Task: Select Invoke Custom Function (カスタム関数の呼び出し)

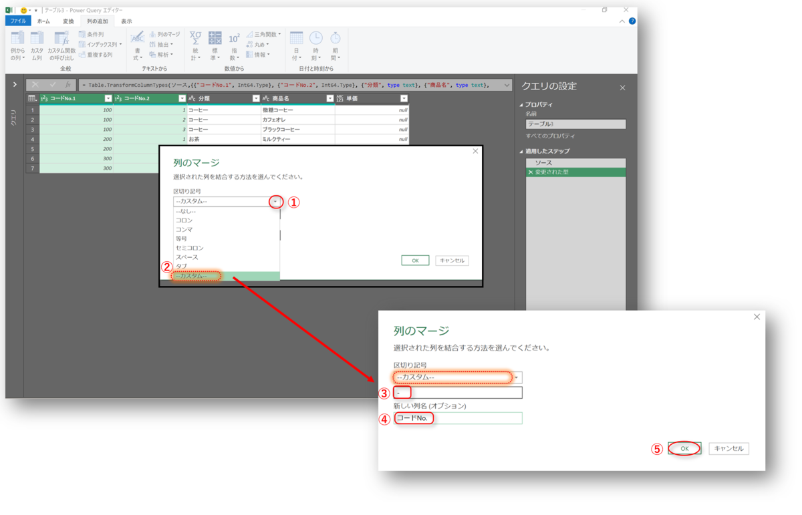Action: (x=61, y=45)
